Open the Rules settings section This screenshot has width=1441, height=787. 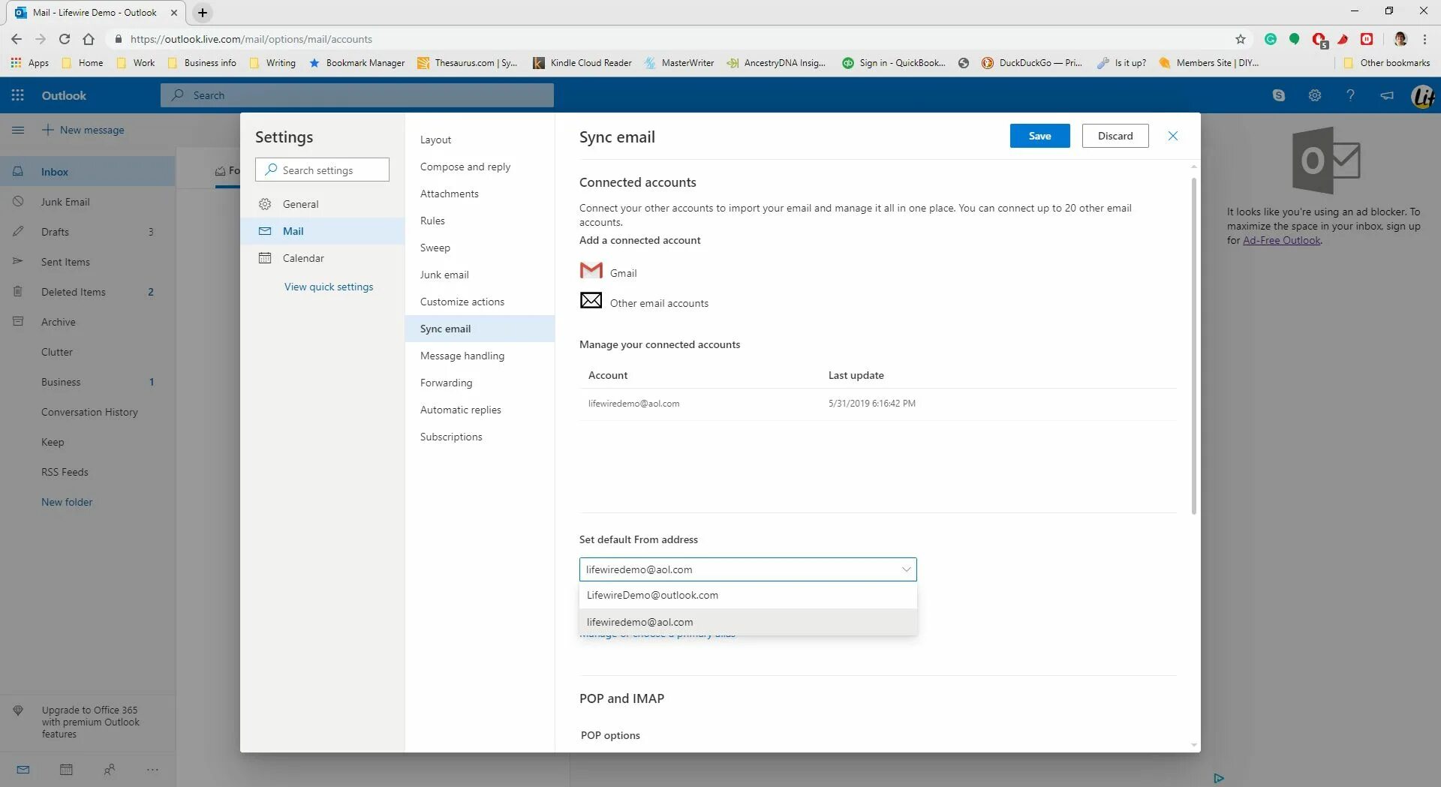(480, 221)
